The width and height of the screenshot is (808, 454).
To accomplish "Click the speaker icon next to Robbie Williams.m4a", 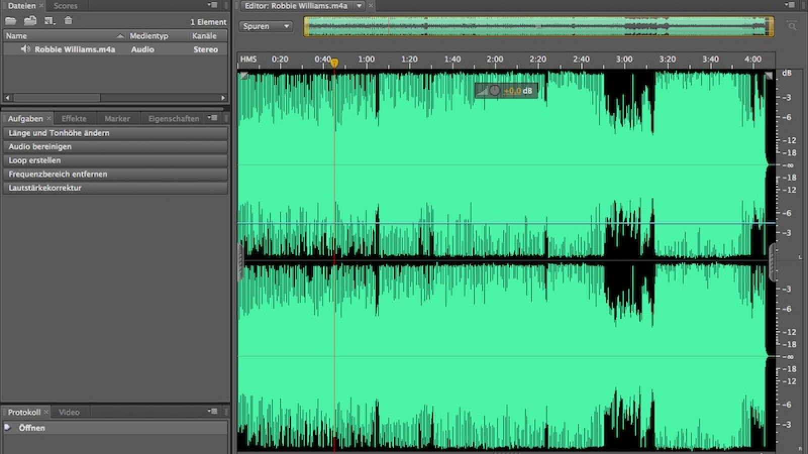I will point(25,49).
